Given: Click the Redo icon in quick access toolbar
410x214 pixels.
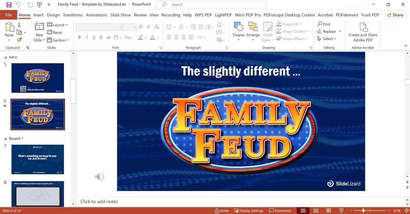Looking at the screenshot, I should (x=30, y=4).
